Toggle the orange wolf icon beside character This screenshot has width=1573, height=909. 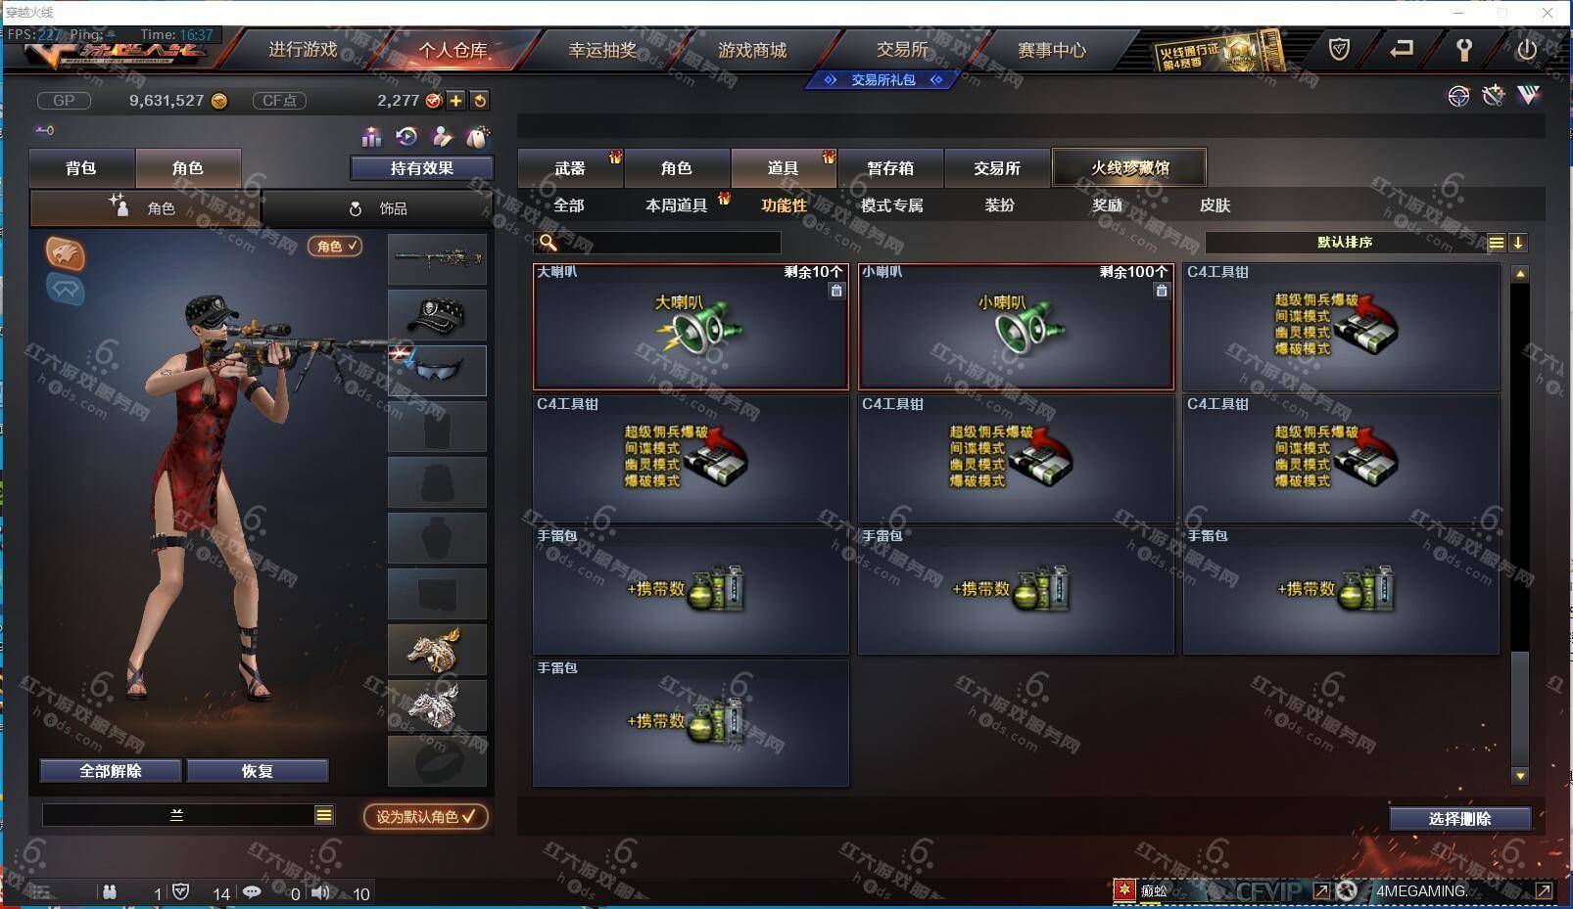[x=66, y=253]
